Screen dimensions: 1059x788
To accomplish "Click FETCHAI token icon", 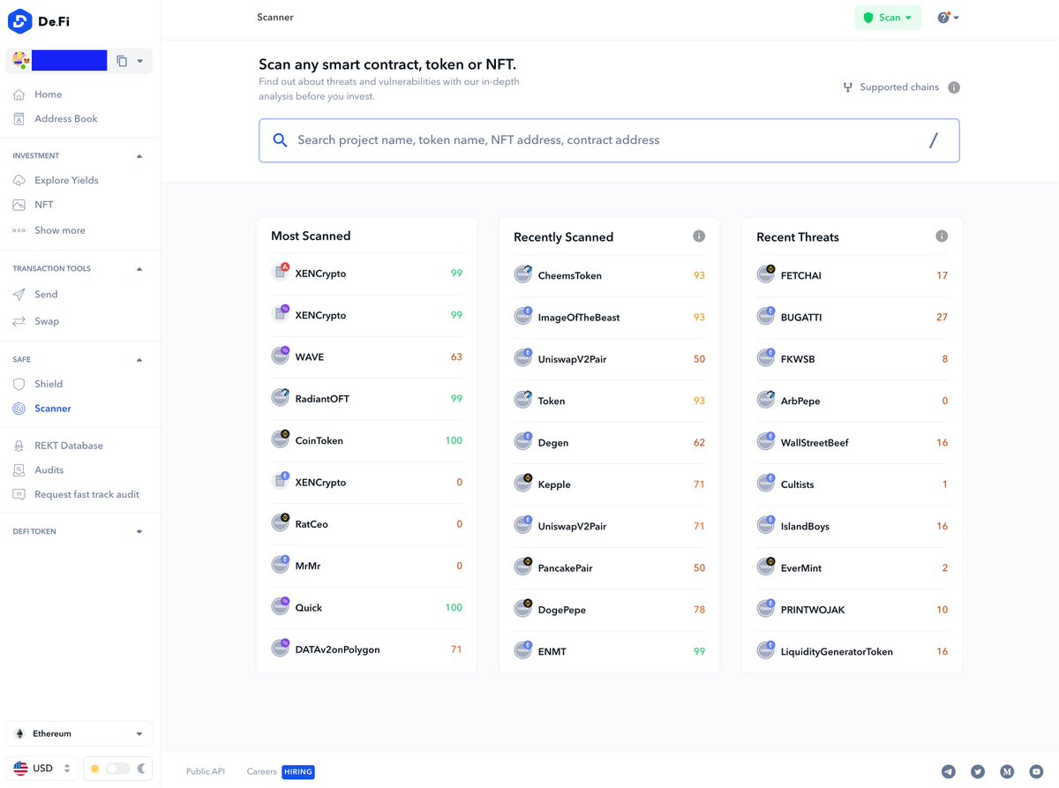I will pos(766,274).
